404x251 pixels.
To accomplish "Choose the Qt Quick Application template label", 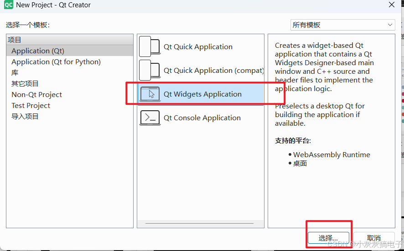I will (198, 47).
